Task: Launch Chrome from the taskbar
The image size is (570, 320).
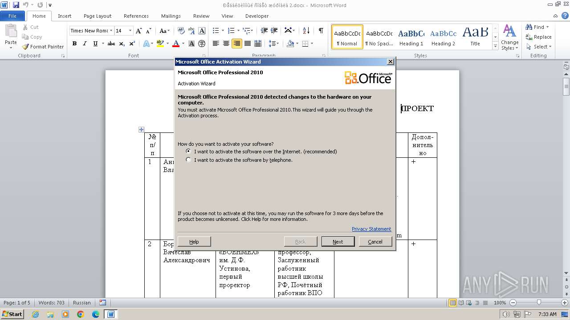Action: 81,314
